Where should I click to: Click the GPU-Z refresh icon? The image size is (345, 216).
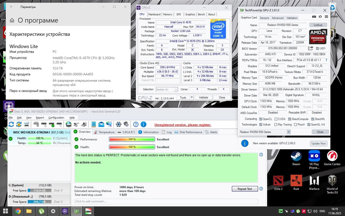click(x=320, y=17)
